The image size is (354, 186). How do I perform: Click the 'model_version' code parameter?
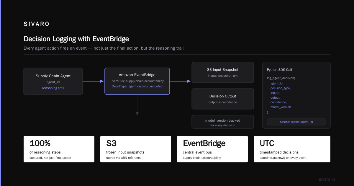click(281, 107)
